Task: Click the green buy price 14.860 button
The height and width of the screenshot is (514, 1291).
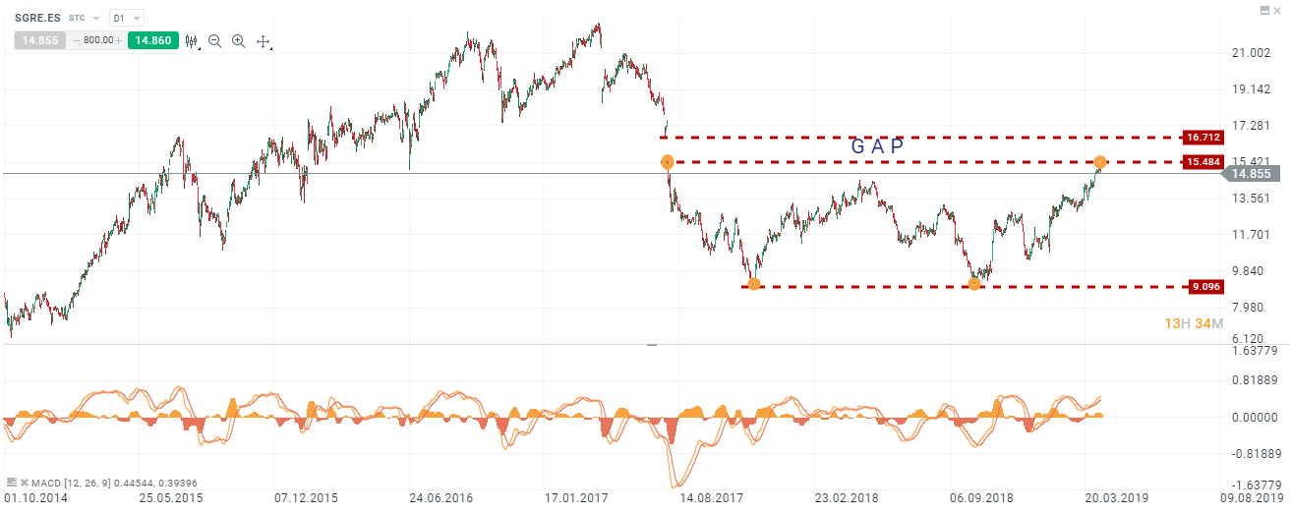Action: [x=152, y=41]
